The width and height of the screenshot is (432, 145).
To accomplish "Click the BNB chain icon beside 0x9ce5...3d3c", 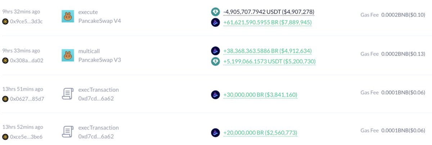I will tap(5, 22).
